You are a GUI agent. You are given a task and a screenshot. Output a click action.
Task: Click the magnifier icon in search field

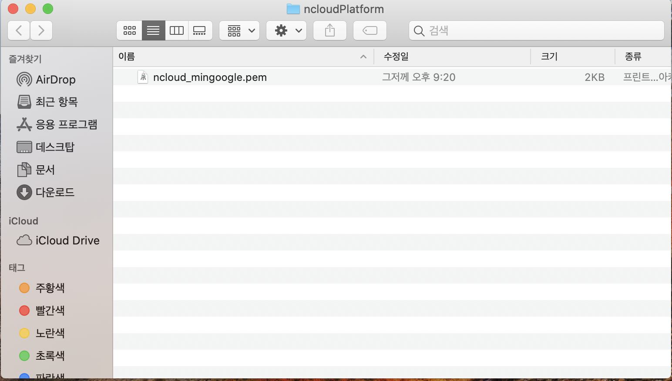point(419,31)
